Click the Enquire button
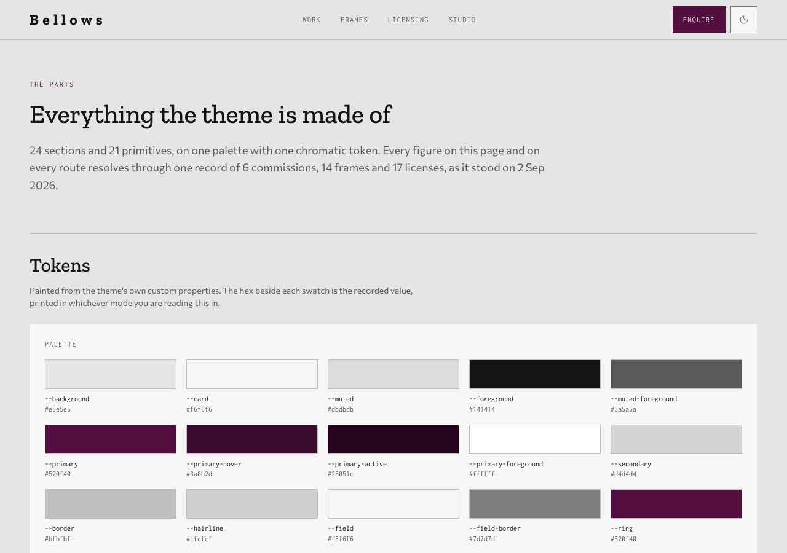787x553 pixels. [699, 20]
